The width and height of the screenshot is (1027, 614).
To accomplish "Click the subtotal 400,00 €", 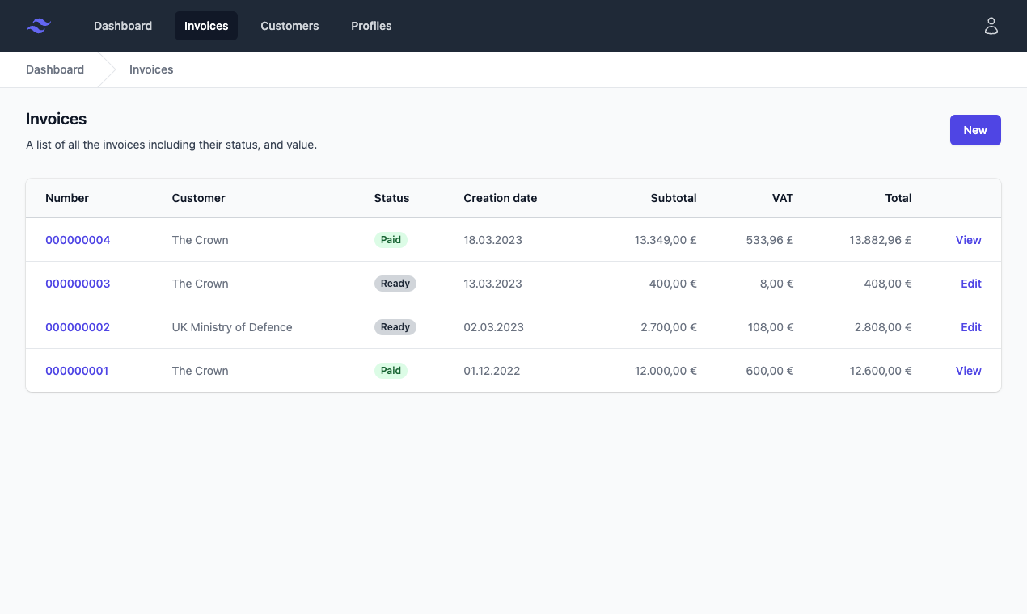I will tap(673, 284).
